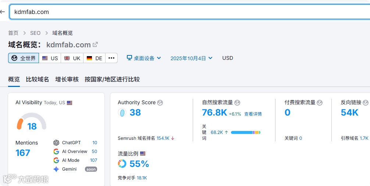Open the 桌面设备 device dropdown
This screenshot has width=370, height=186.
(x=144, y=58)
